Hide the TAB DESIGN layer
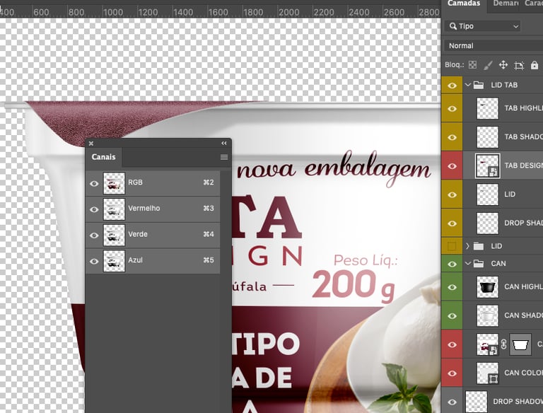 (x=452, y=166)
